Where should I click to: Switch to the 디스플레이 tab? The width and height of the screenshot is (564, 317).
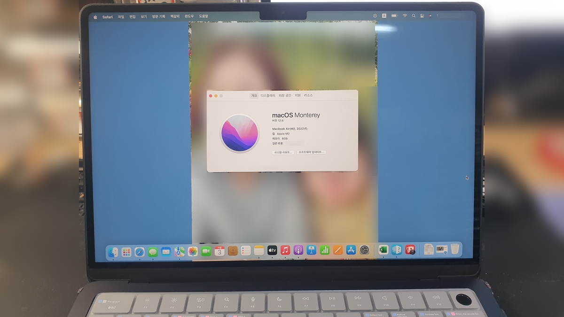click(268, 95)
